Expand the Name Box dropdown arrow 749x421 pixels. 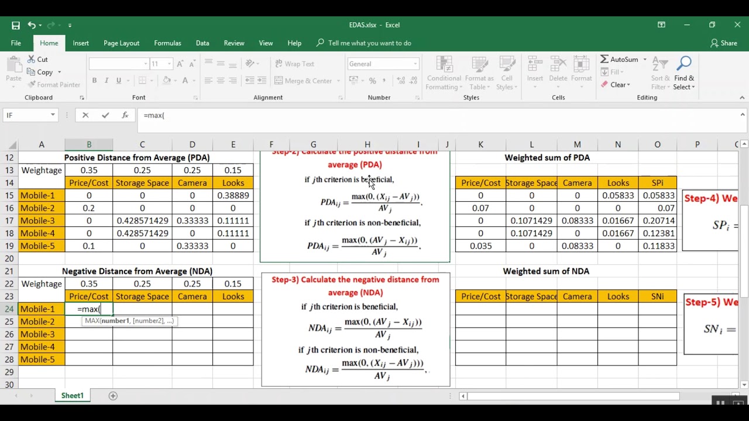coord(53,115)
